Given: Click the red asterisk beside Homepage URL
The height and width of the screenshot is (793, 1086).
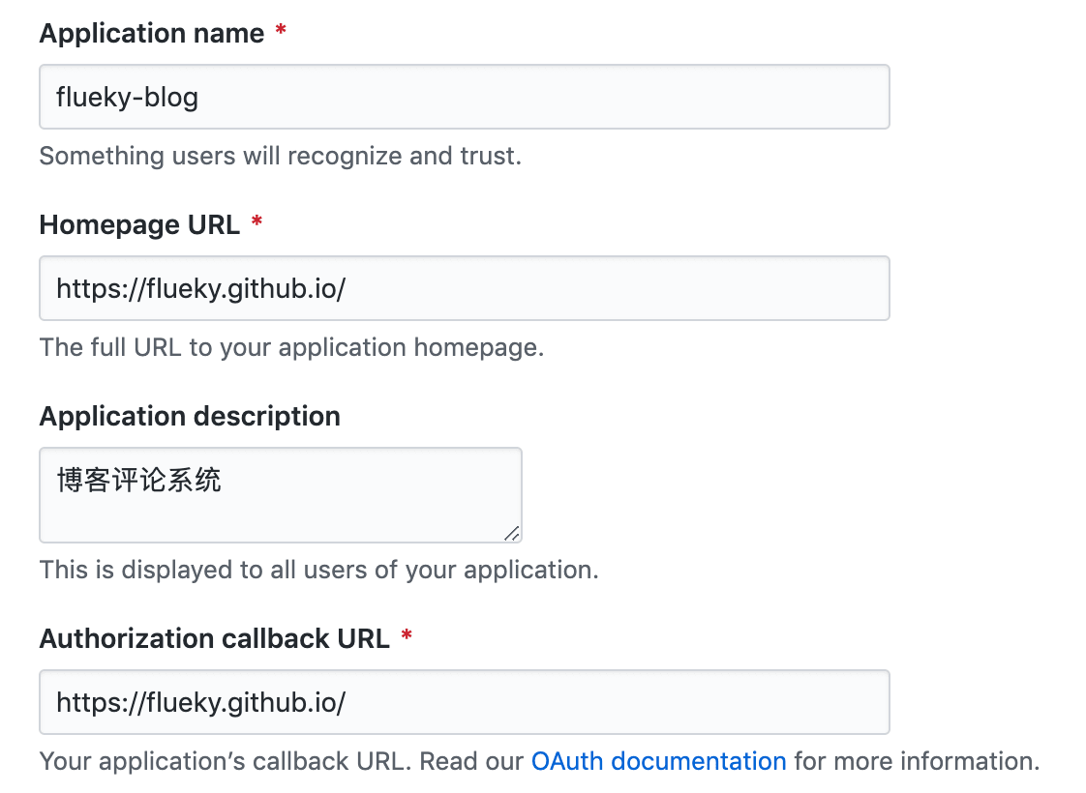Looking at the screenshot, I should (256, 224).
